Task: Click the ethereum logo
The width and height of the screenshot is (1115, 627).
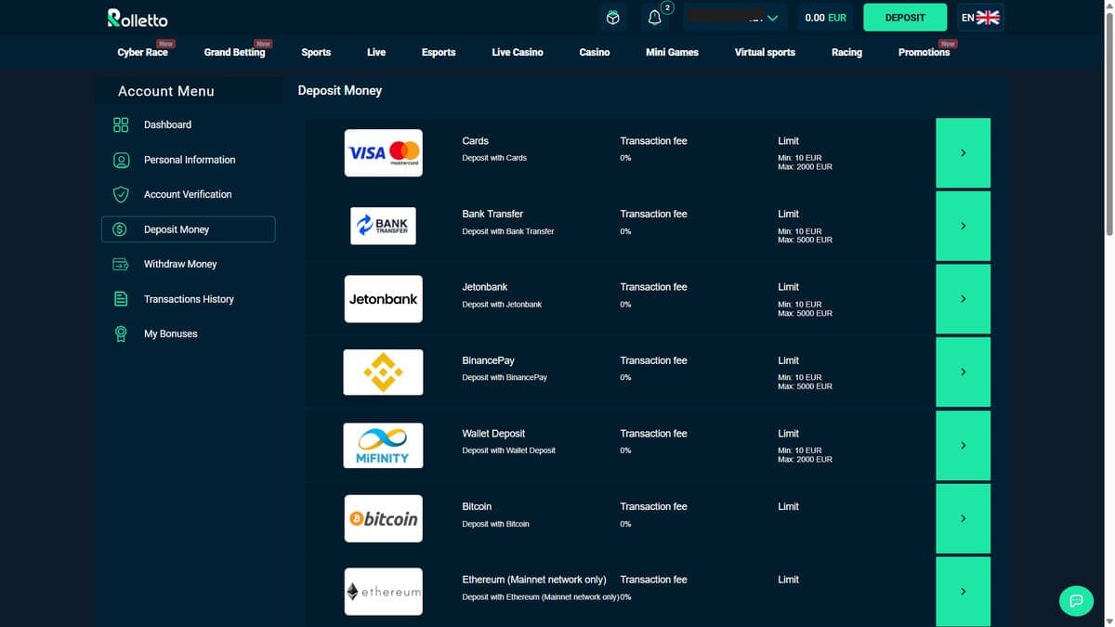Action: coord(383,592)
